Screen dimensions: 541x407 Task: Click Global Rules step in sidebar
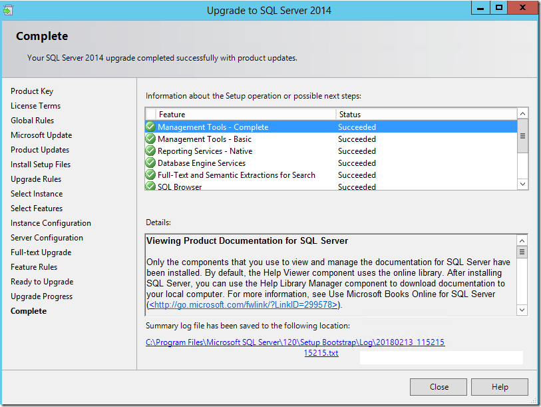pos(33,120)
